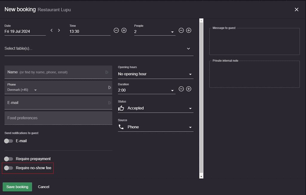The width and height of the screenshot is (306, 195).
Task: Click the Private internal note text area
Action: pos(254,74)
